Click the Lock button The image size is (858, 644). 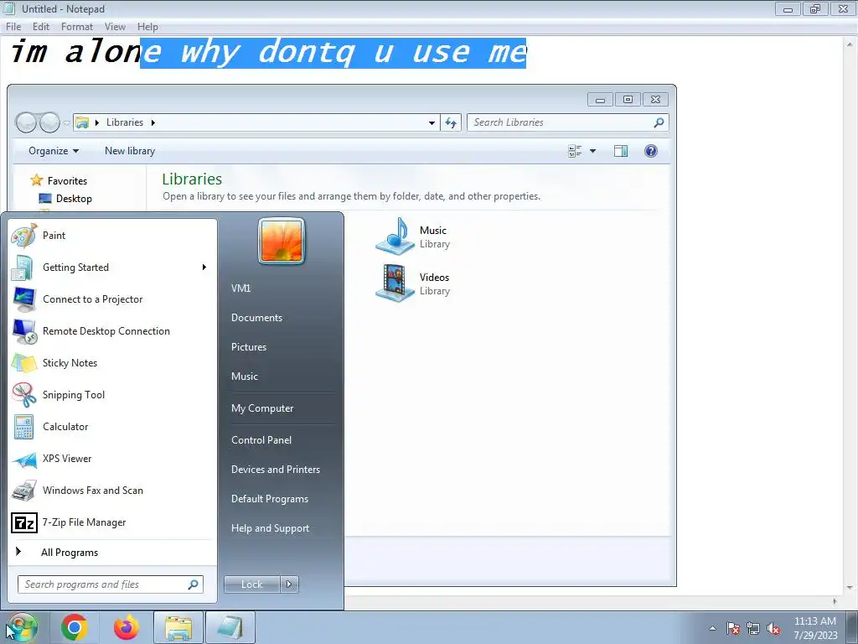coord(252,584)
